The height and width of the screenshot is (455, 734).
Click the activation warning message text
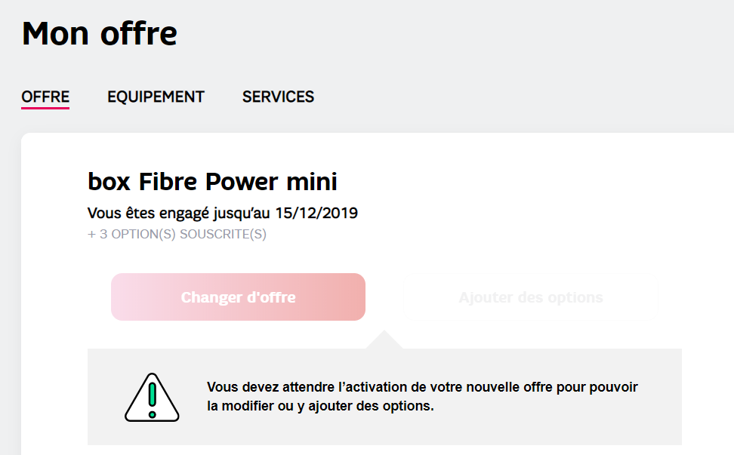coord(423,396)
